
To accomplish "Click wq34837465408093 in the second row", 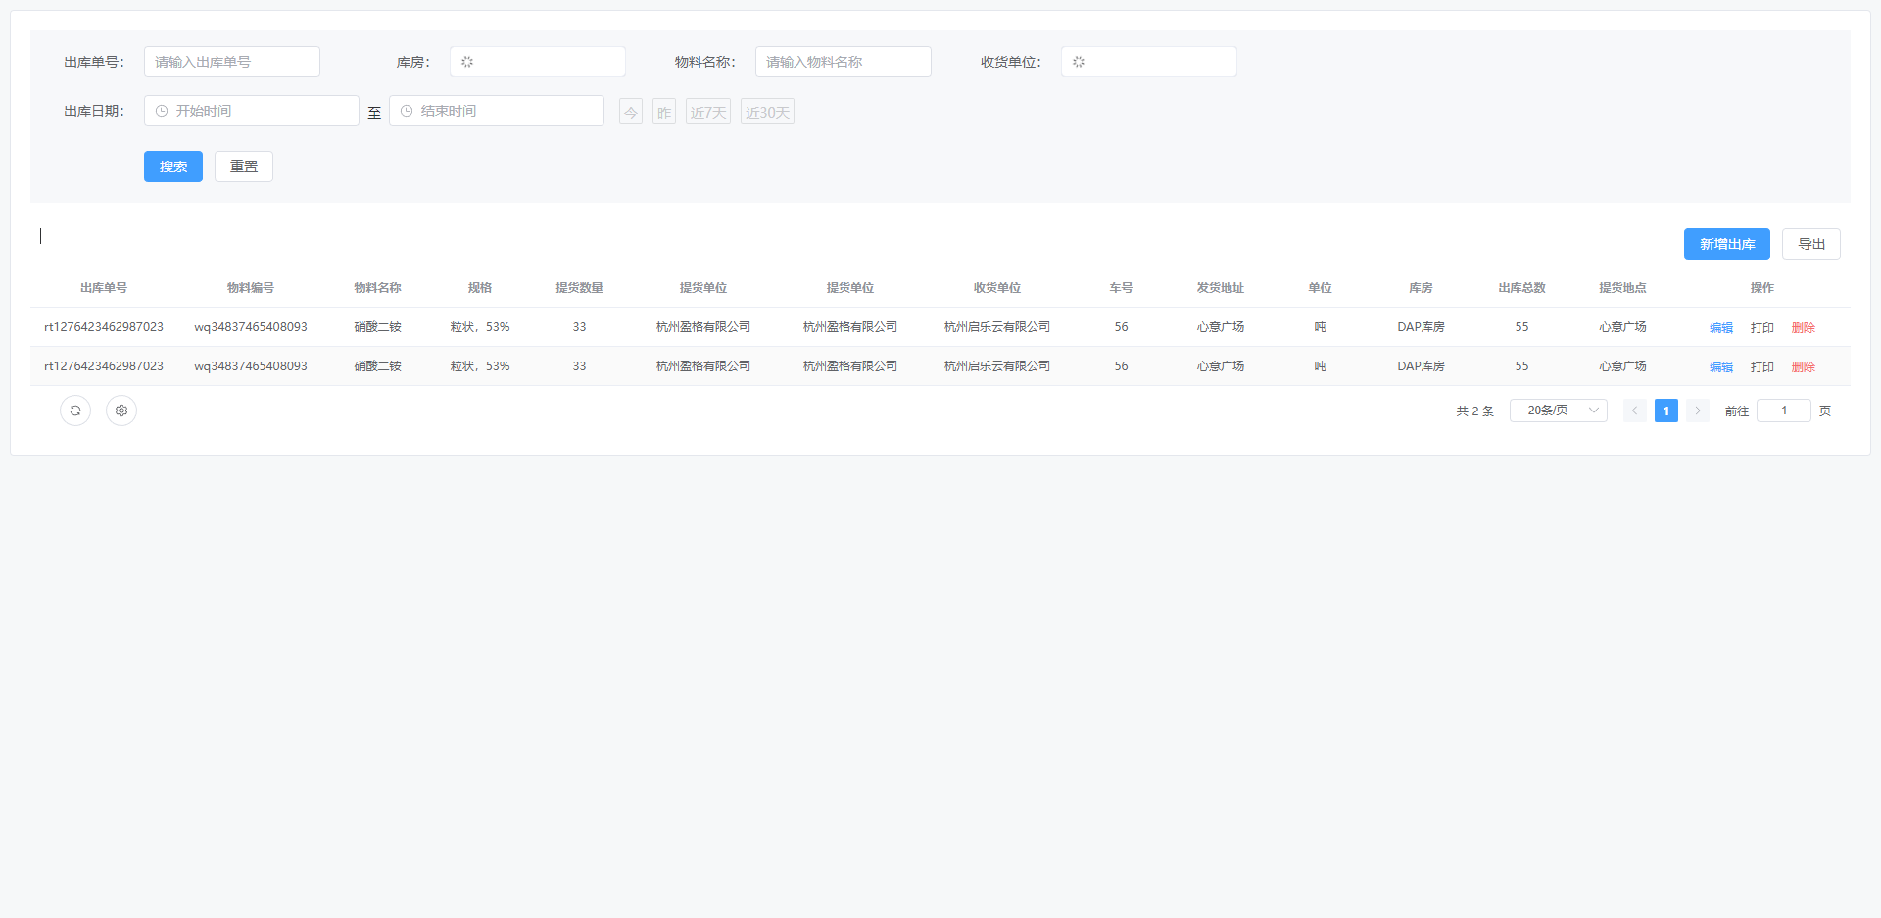I will click(x=251, y=365).
